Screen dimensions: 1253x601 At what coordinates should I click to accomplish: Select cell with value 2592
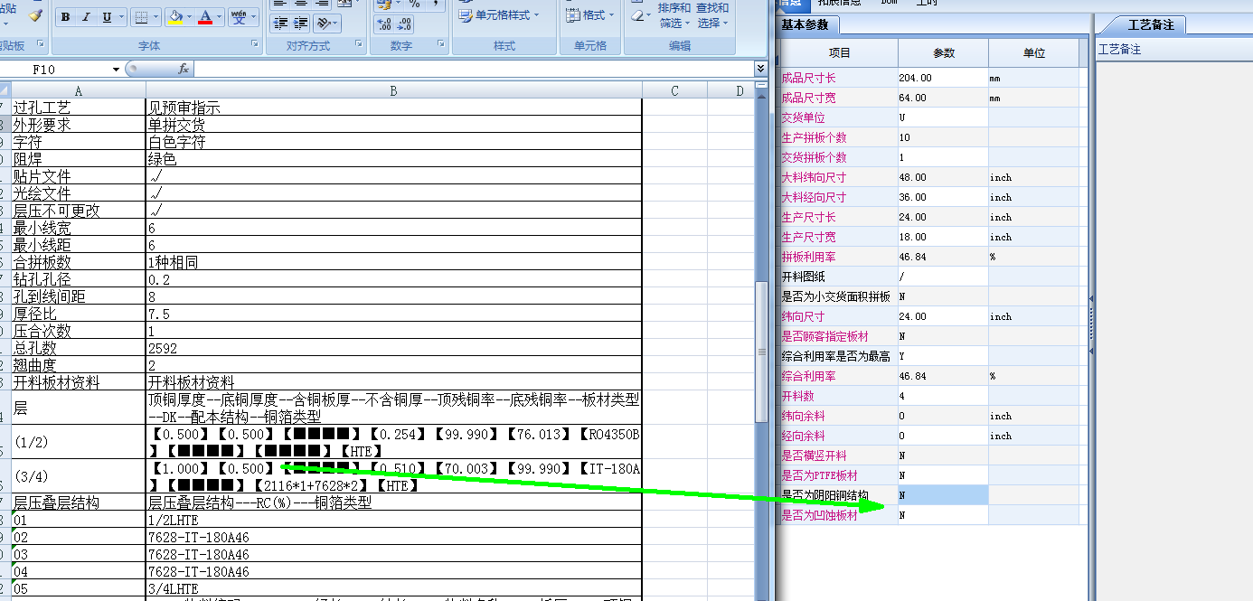394,348
